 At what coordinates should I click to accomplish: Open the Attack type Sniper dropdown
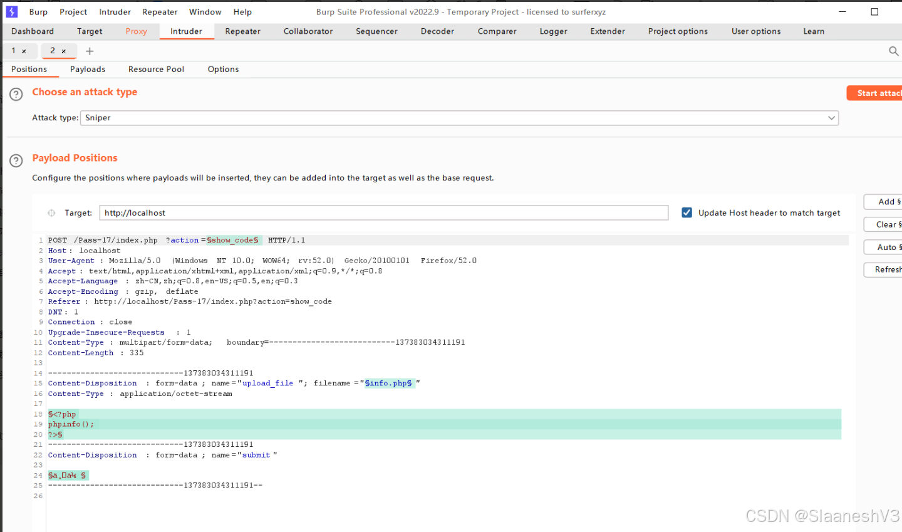[x=459, y=118]
